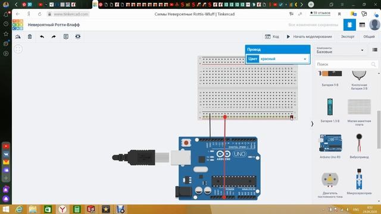Delete the selected item with trash icon
The width and height of the screenshot is (381, 214).
pos(30,37)
